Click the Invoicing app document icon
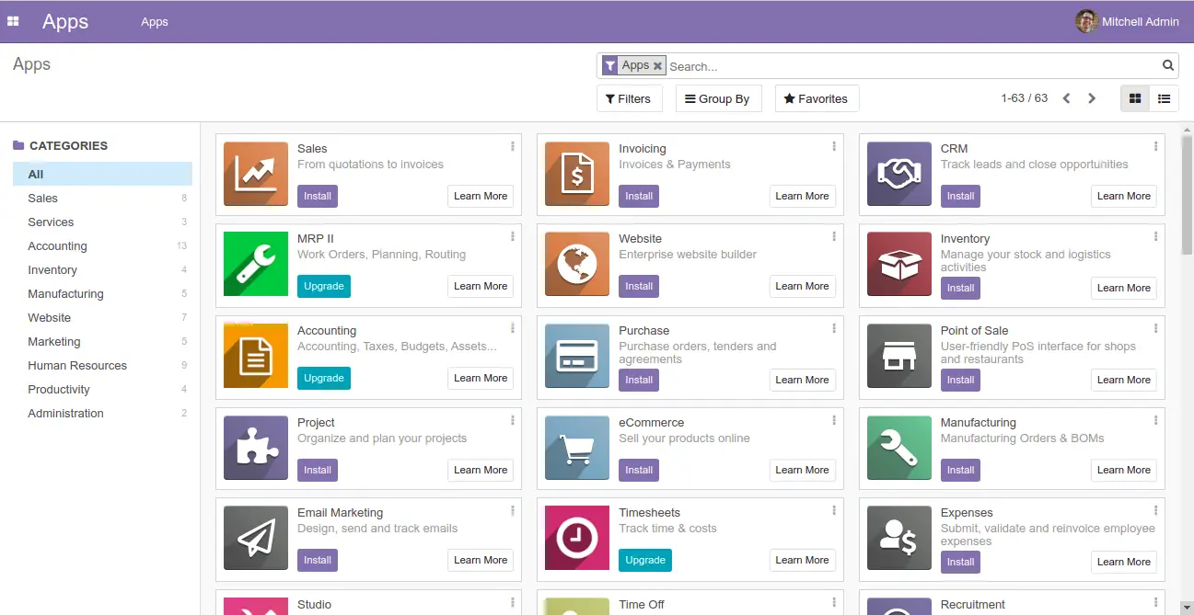 [577, 174]
